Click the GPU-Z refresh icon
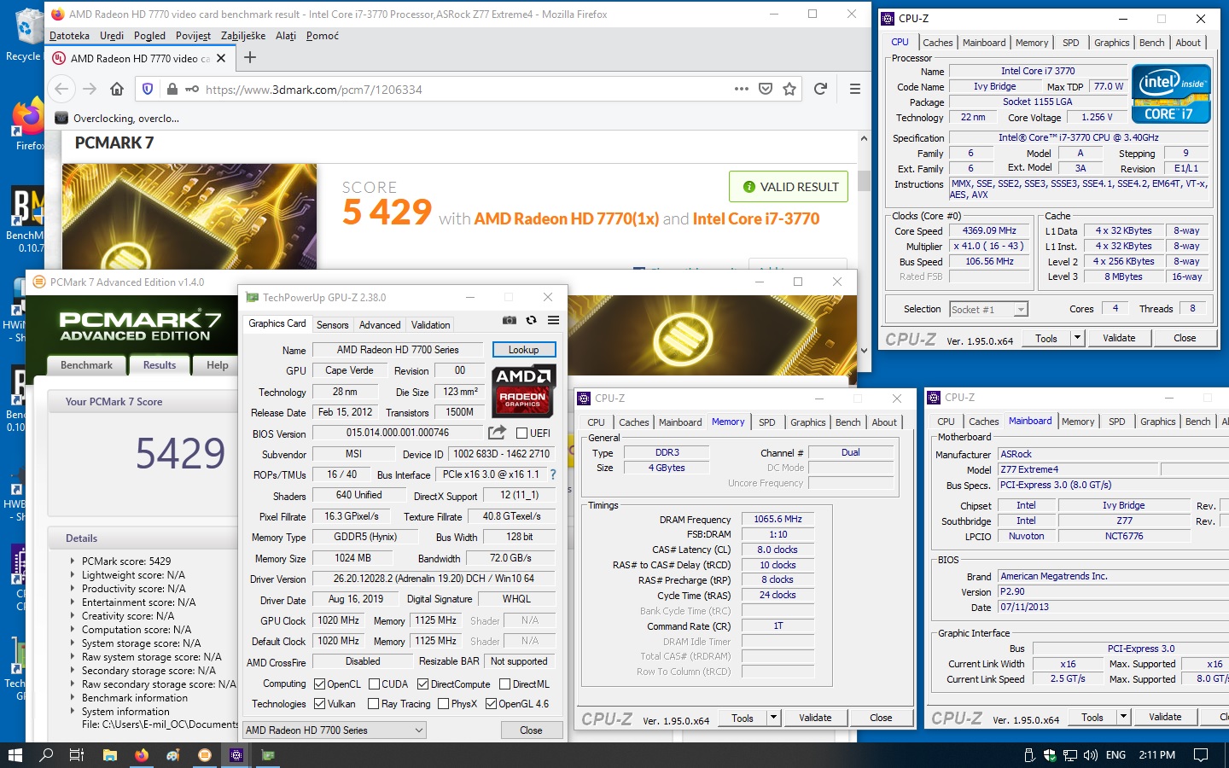This screenshot has width=1229, height=768. (x=531, y=320)
